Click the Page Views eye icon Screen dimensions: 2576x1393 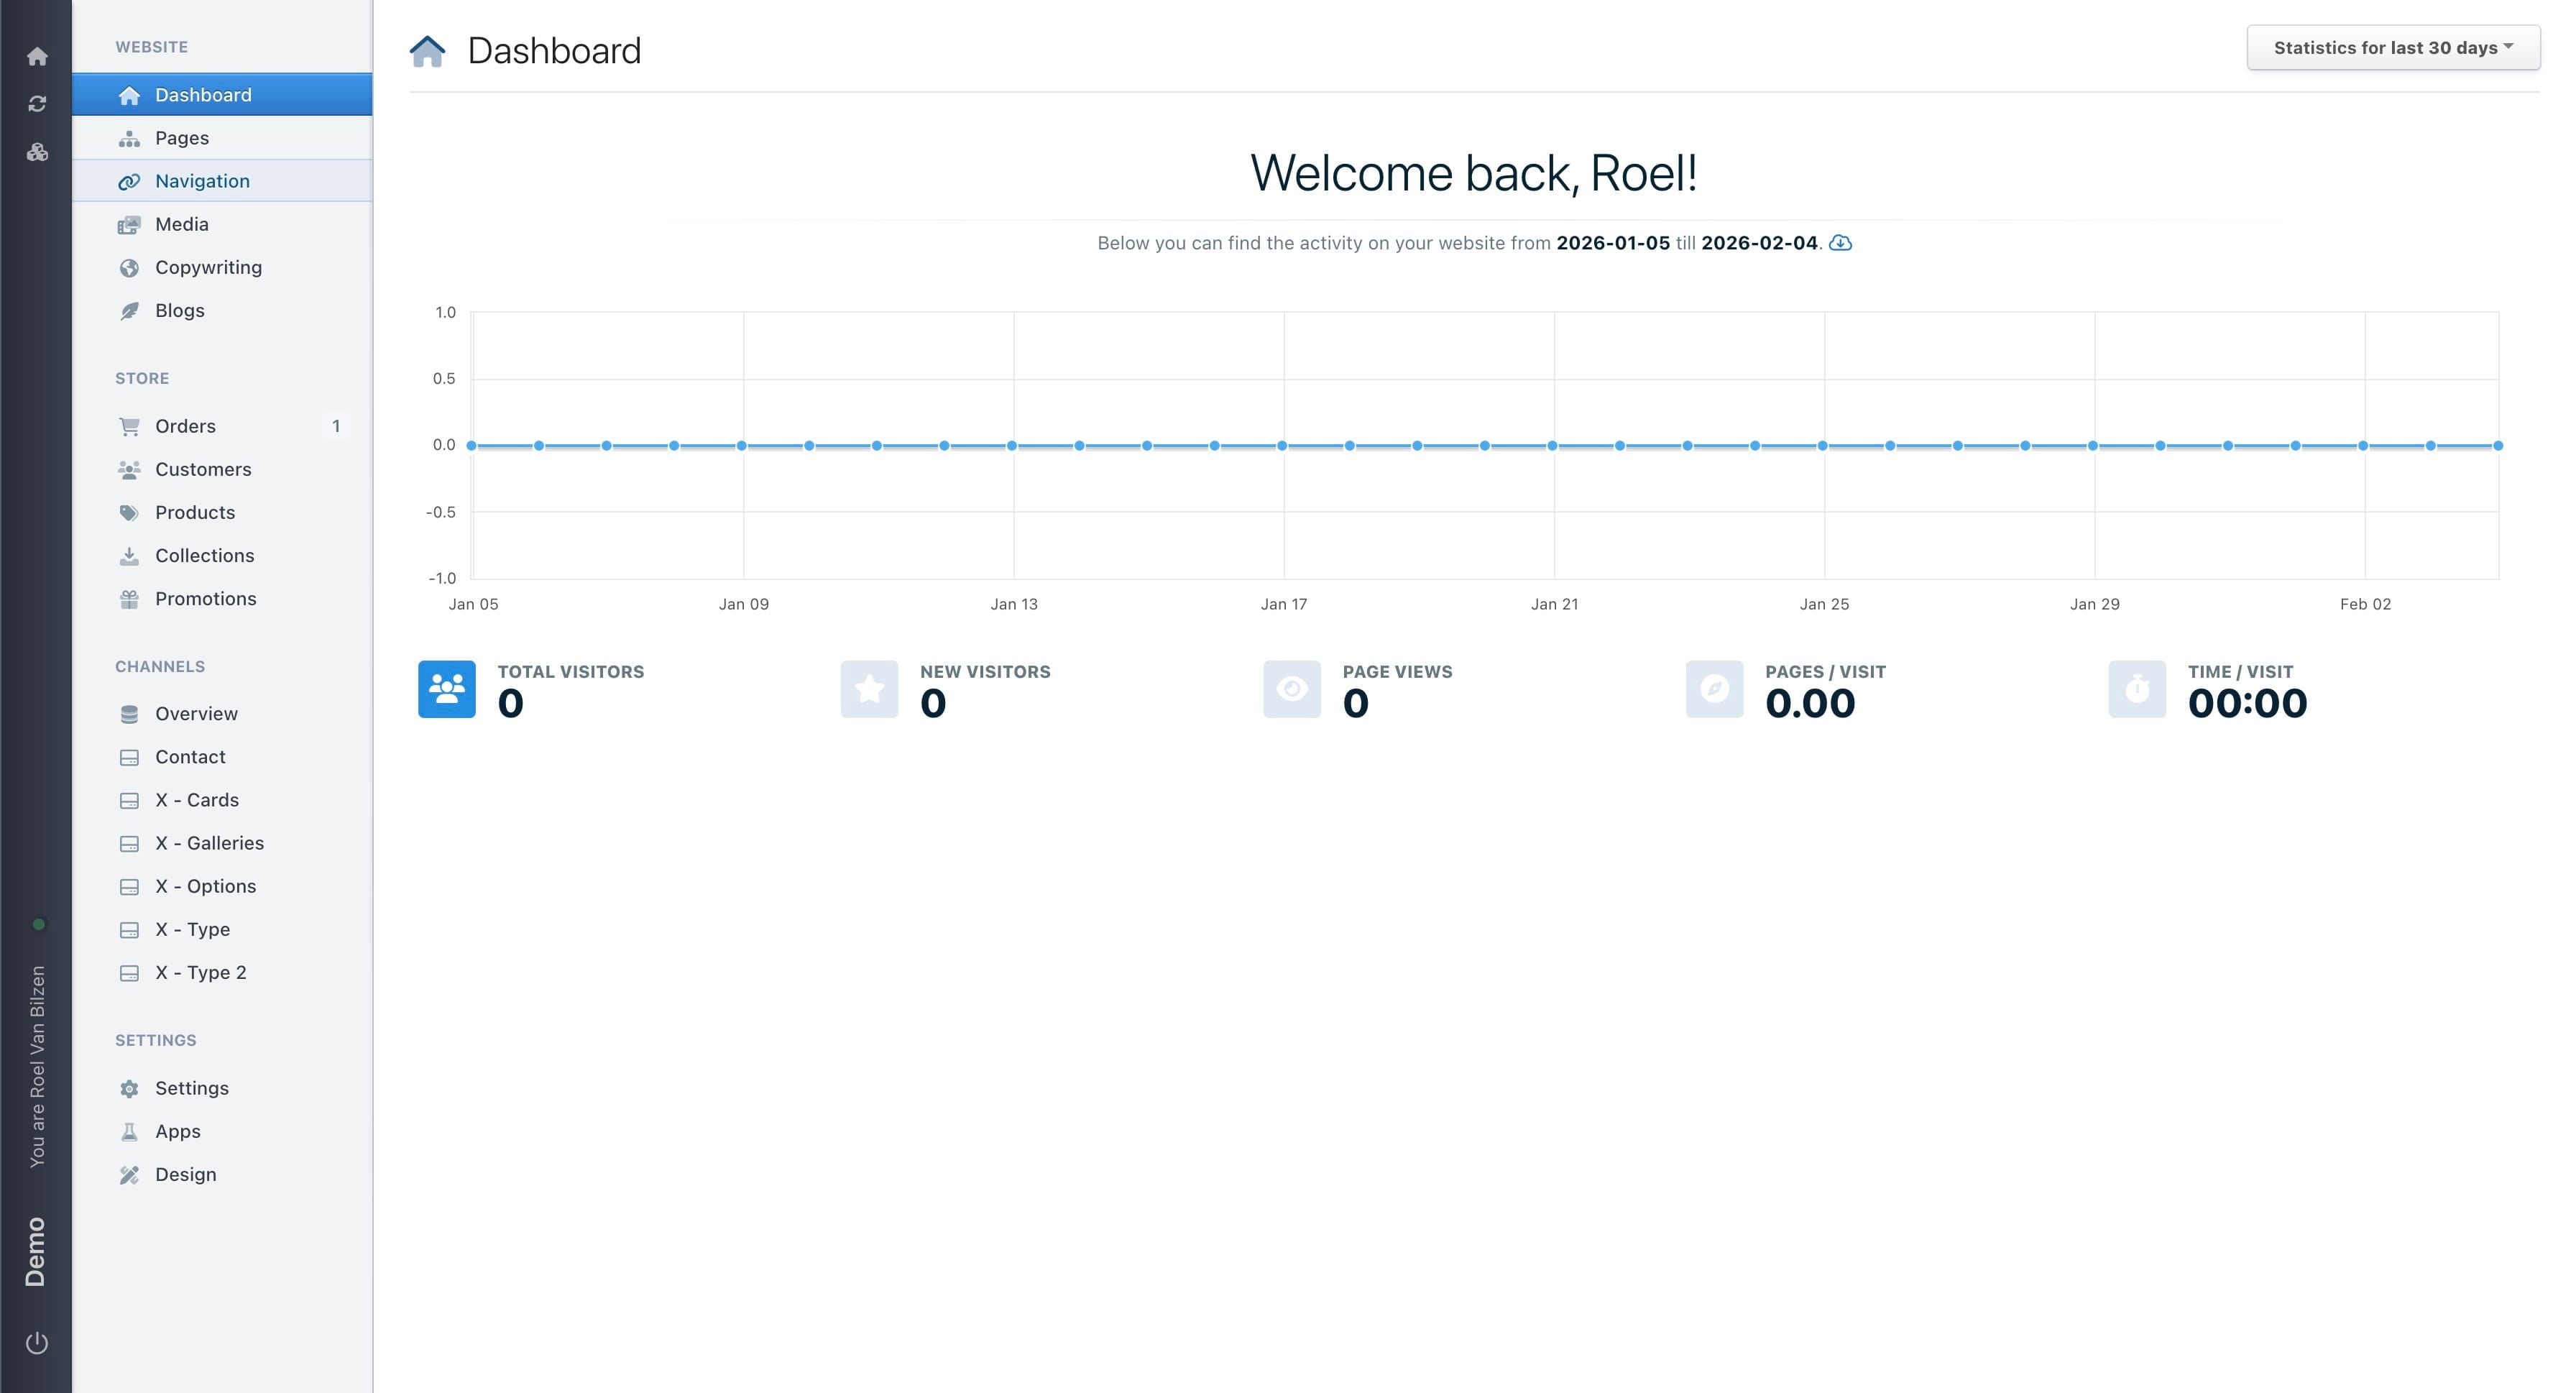coord(1291,689)
